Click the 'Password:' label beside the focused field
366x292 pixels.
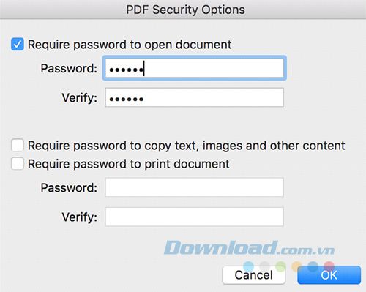coord(69,68)
